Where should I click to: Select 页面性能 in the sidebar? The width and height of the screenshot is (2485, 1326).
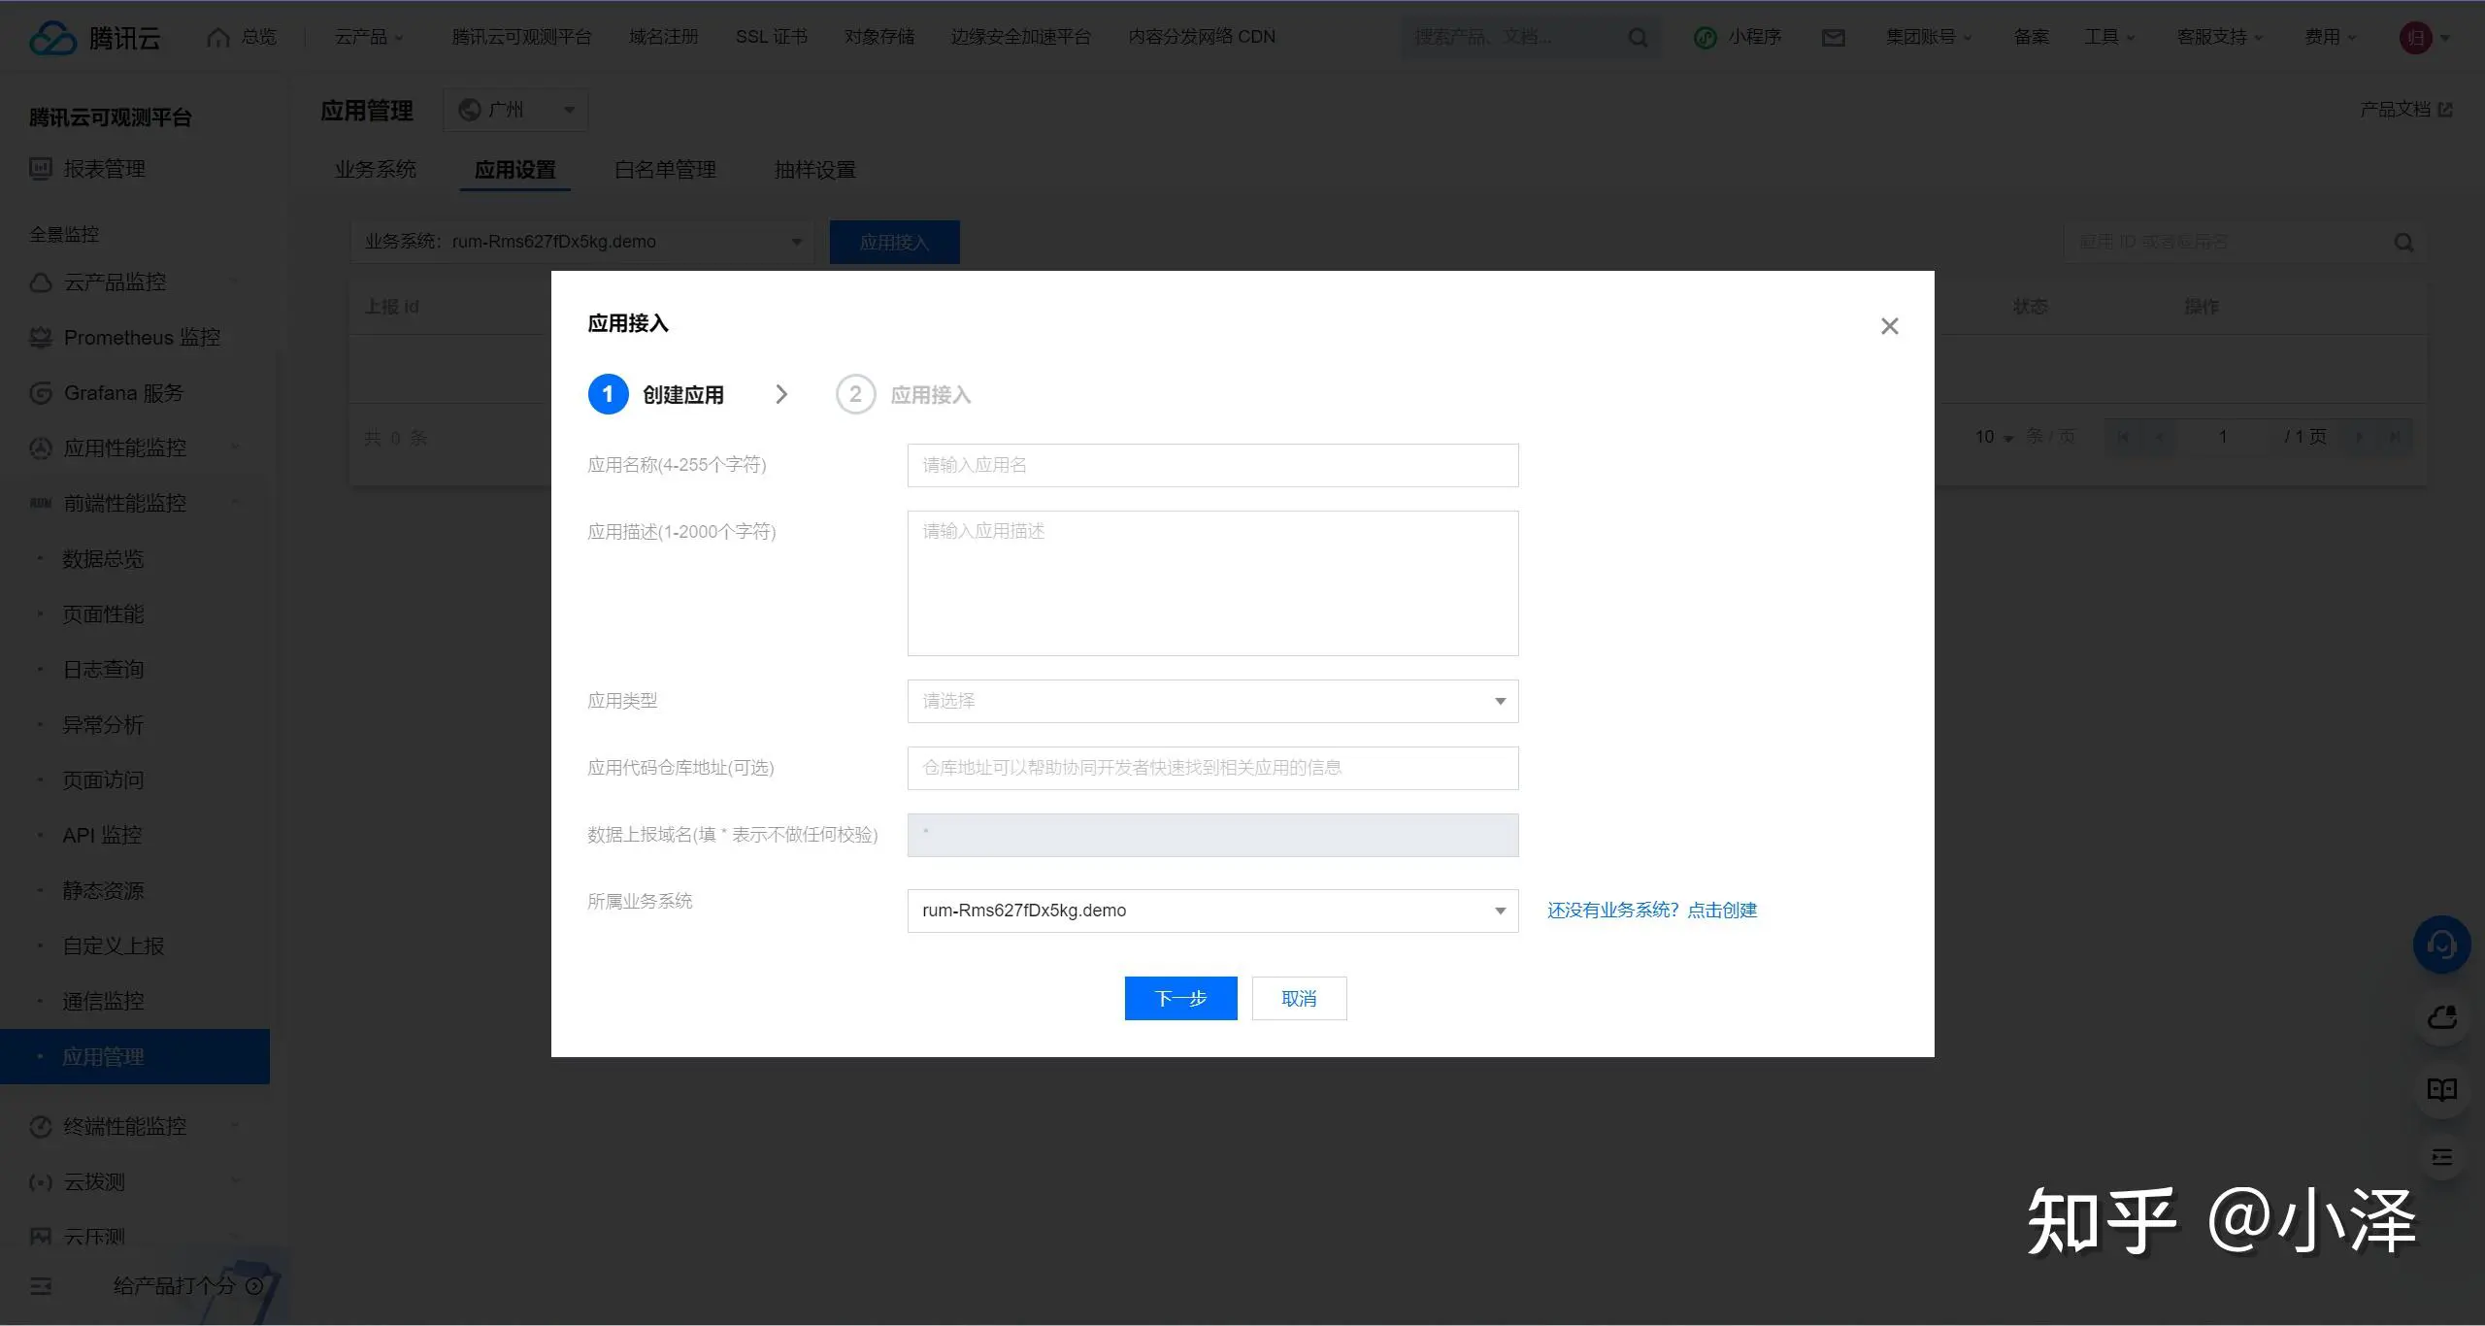point(103,614)
